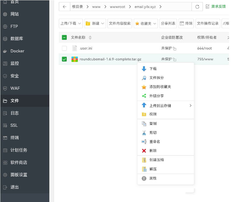This screenshot has height=202, width=231.
Task: Open the 上传/下载 dropdown
Action: pyautogui.click(x=71, y=23)
